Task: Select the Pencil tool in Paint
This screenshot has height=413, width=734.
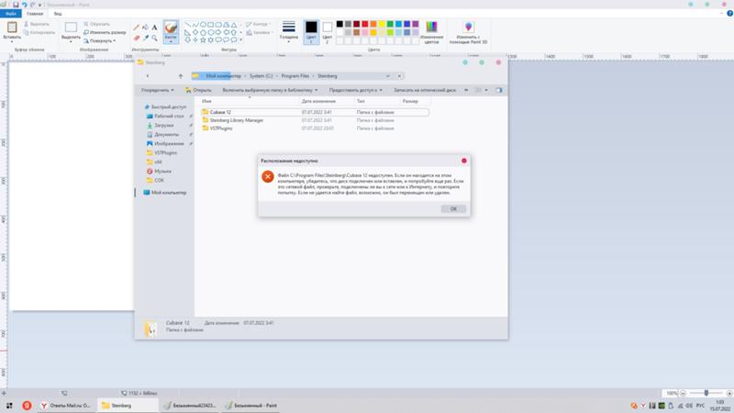Action: [136, 28]
